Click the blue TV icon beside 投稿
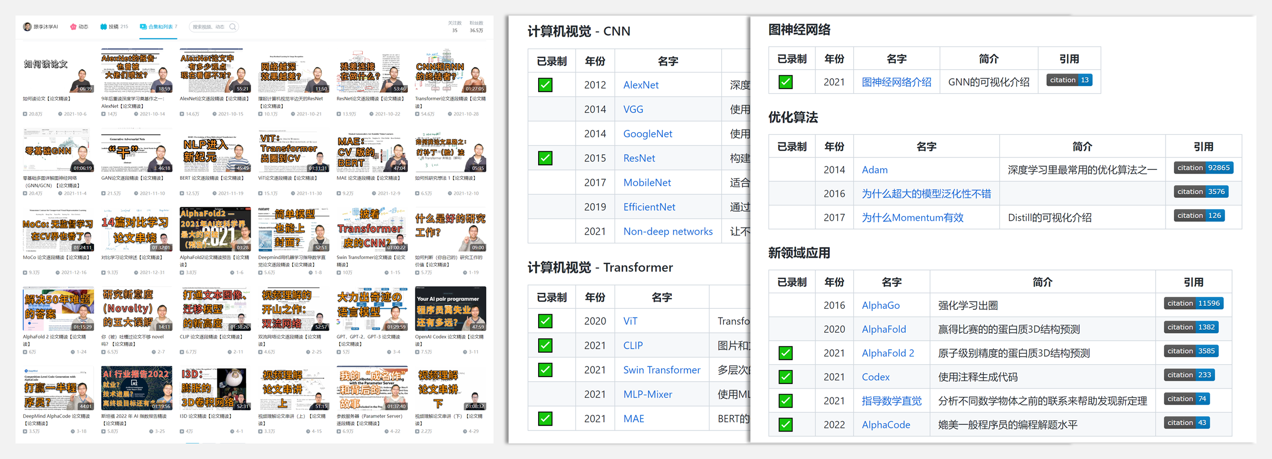 point(103,26)
